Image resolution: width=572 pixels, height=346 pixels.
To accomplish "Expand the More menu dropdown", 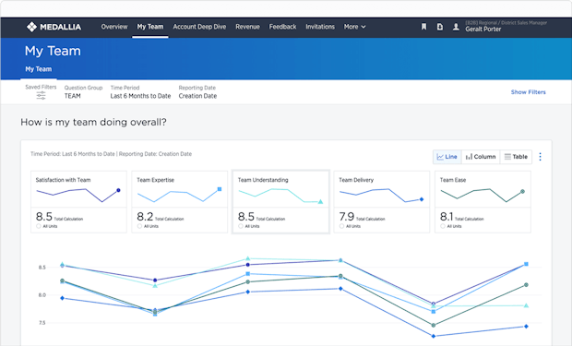I will pyautogui.click(x=354, y=27).
